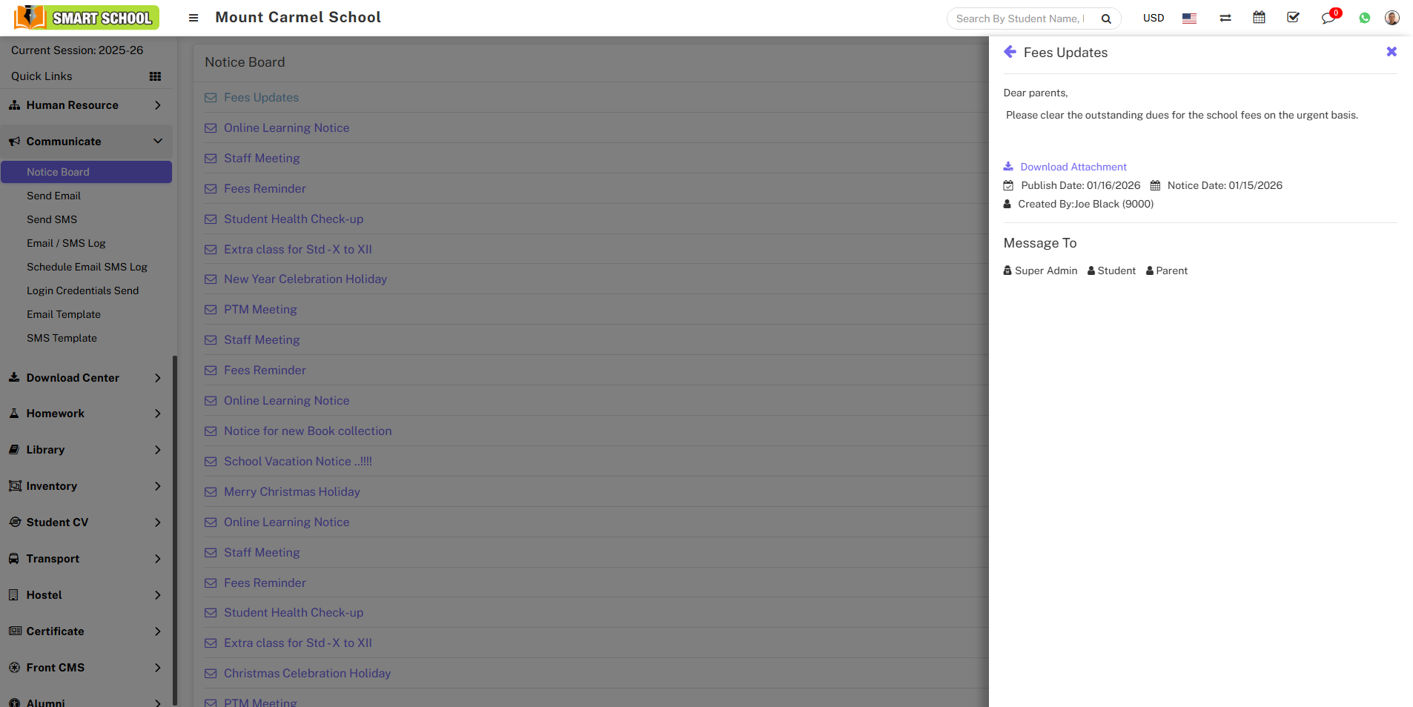Image resolution: width=1413 pixels, height=707 pixels.
Task: Open the chat notifications icon
Action: point(1328,18)
